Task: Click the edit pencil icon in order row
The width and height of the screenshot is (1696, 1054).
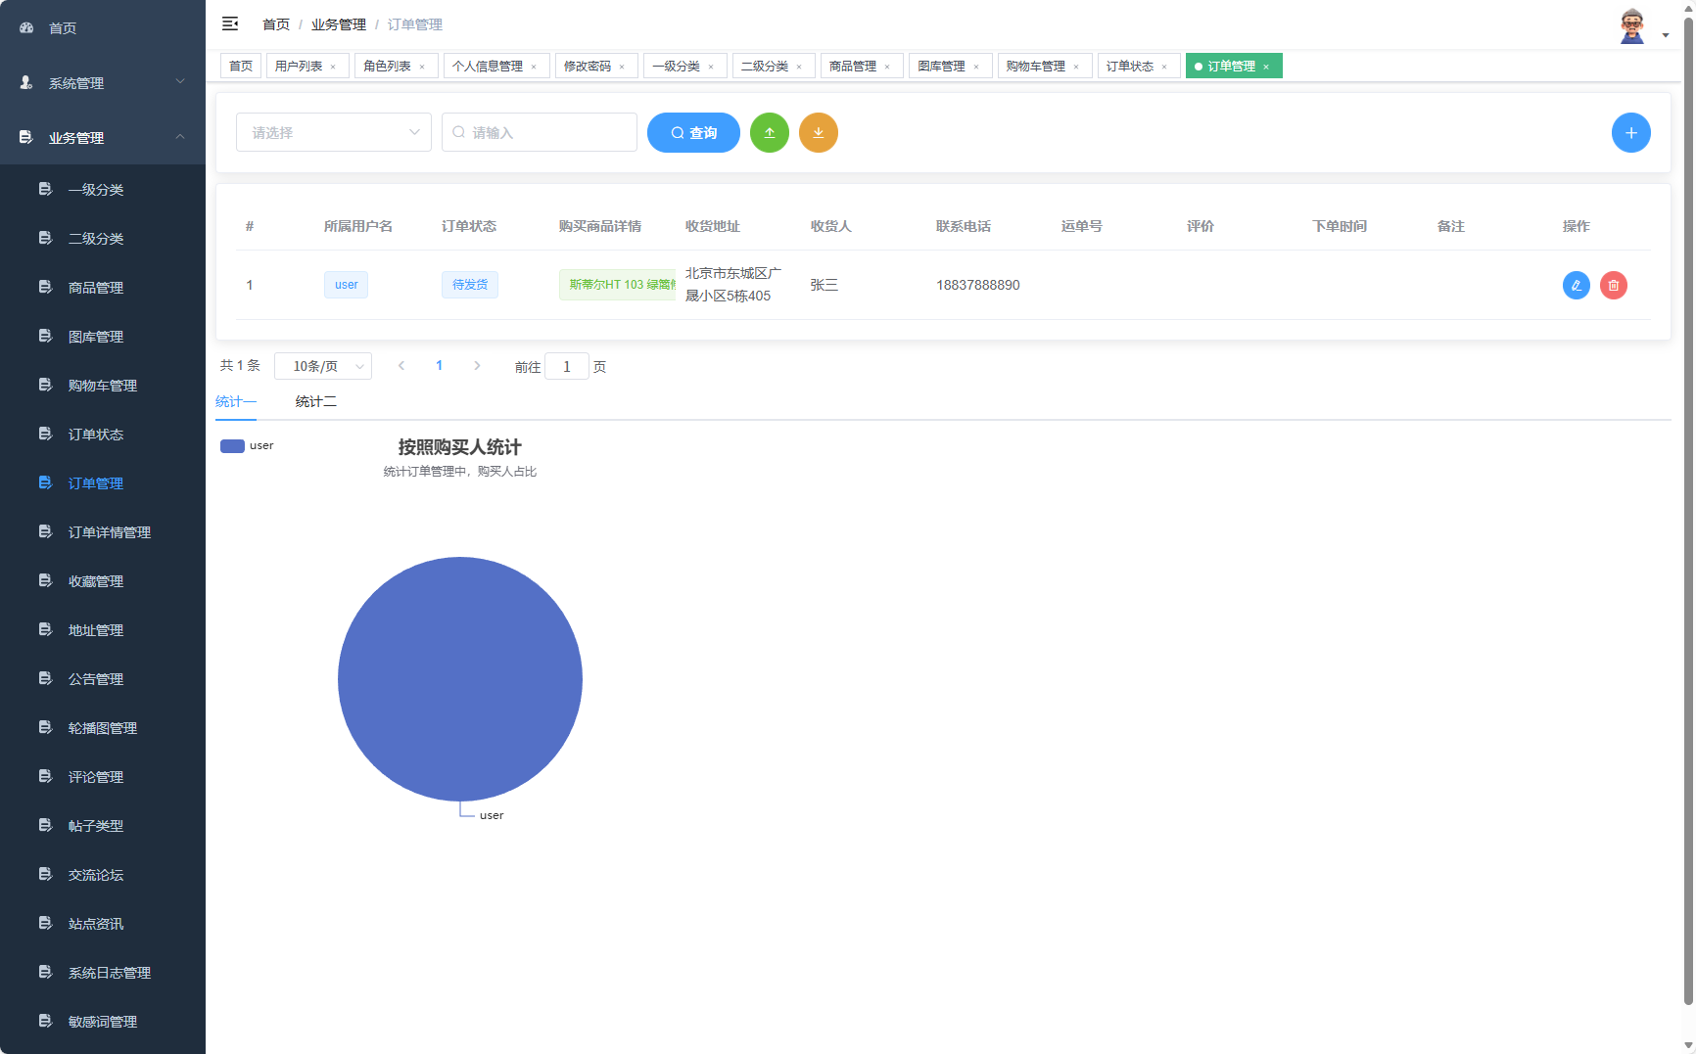Action: [1576, 286]
